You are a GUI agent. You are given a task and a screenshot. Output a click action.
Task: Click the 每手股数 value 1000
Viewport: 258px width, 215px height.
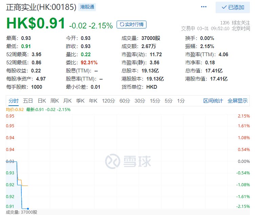37,87
